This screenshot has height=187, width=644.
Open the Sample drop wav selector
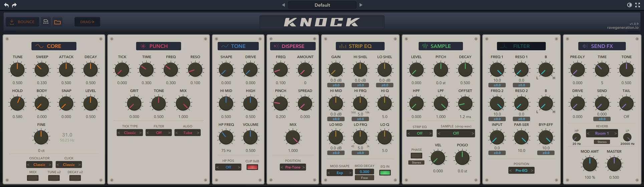point(456,133)
